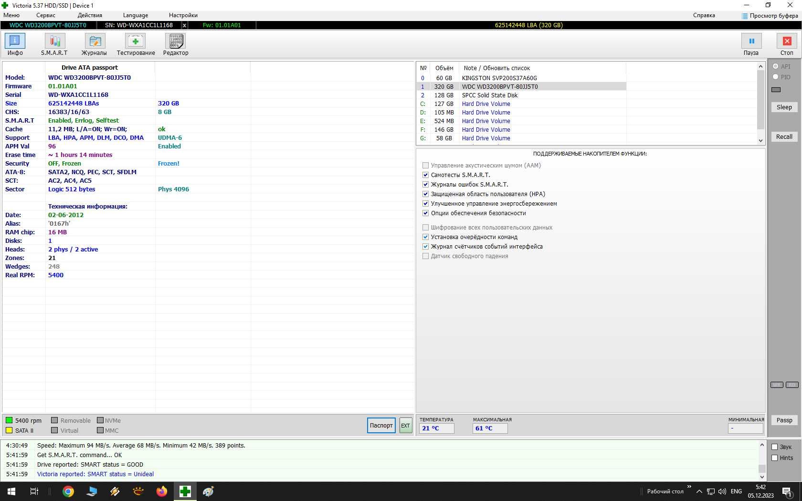Viewport: 802px width, 501px height.
Task: Click the NVMe indicator box
Action: [x=100, y=420]
